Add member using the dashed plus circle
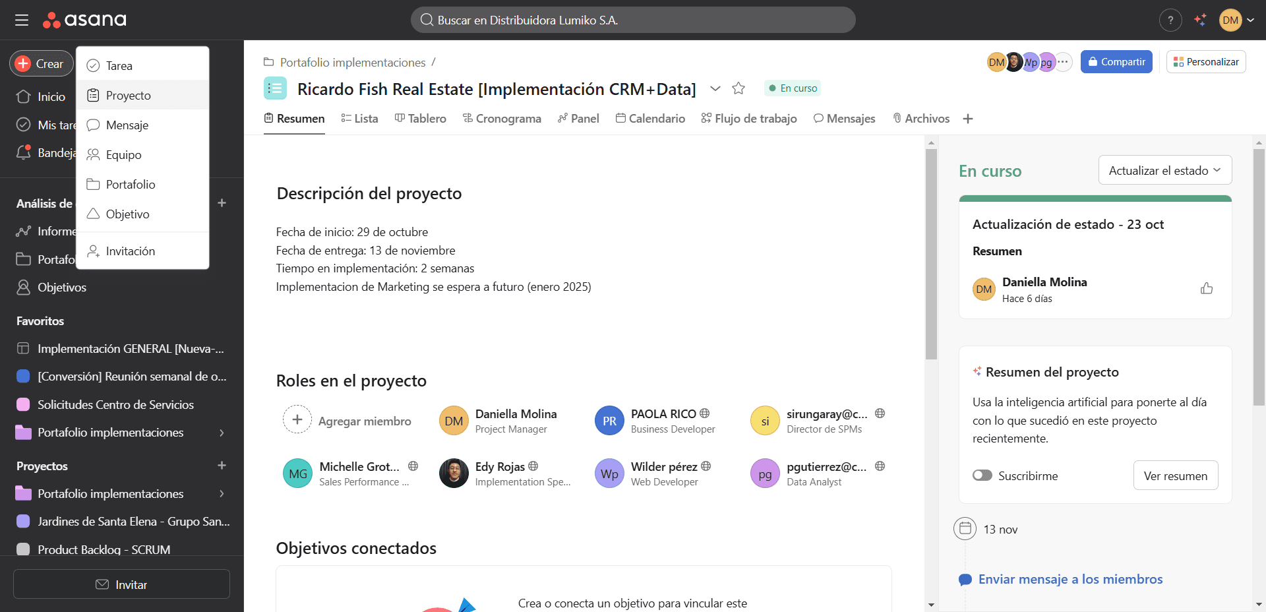 [x=297, y=419]
